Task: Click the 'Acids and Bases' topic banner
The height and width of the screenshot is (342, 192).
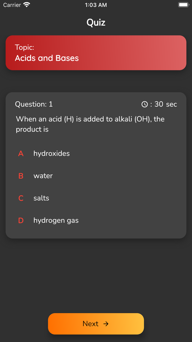Action: tap(96, 53)
